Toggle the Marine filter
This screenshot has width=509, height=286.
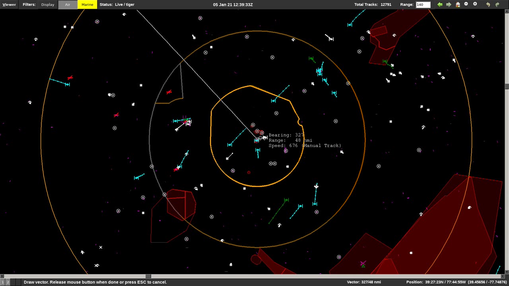pos(87,4)
